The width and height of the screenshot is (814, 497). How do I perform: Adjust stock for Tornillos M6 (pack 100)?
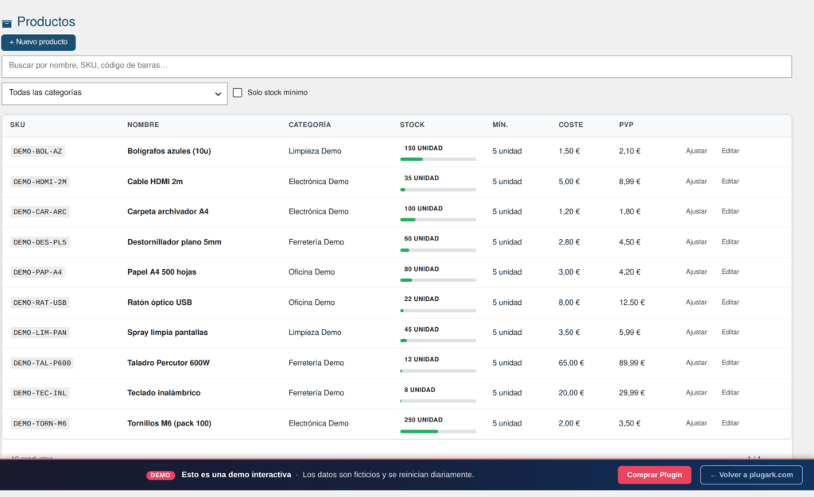pyautogui.click(x=696, y=423)
